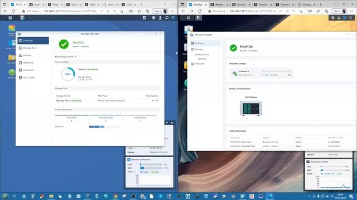Open main menu in right DSM desktop
Screen dimensions: 357x200
(189, 18)
